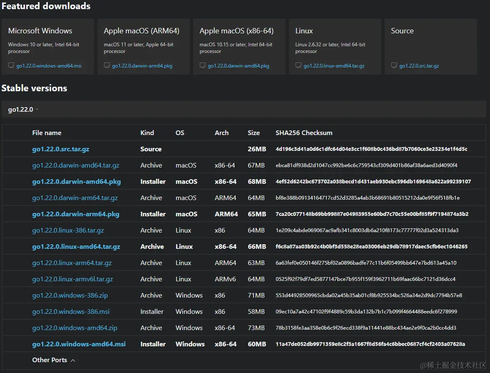Select checksum starting with 6a63fef0e050146f
This screenshot has width=490, height=373.
(366, 263)
